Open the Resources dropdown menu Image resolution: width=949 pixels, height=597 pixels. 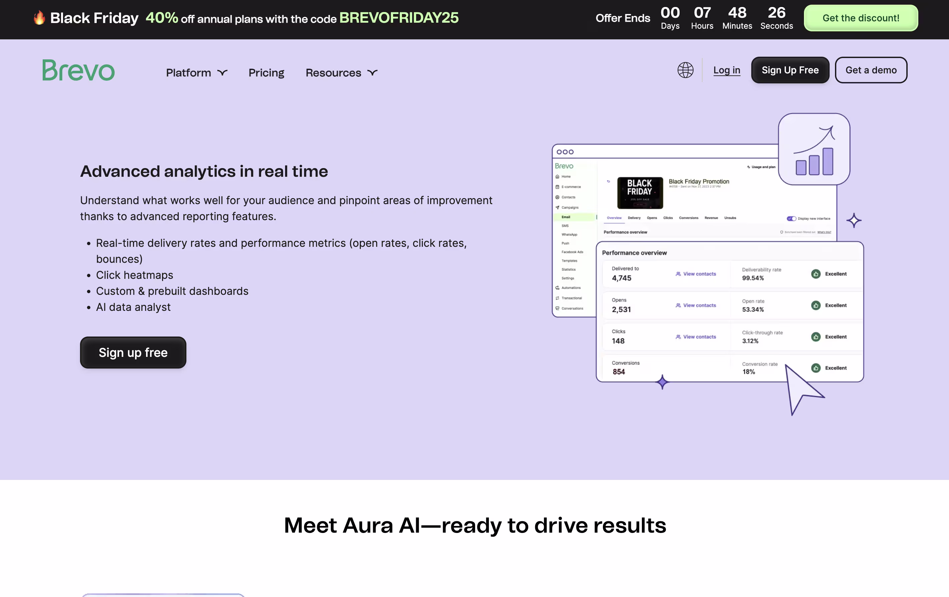pos(340,72)
